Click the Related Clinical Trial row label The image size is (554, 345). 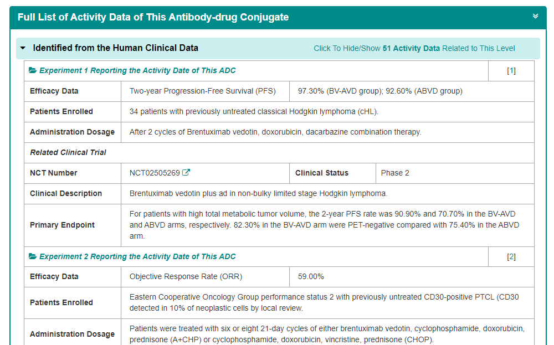tap(68, 152)
